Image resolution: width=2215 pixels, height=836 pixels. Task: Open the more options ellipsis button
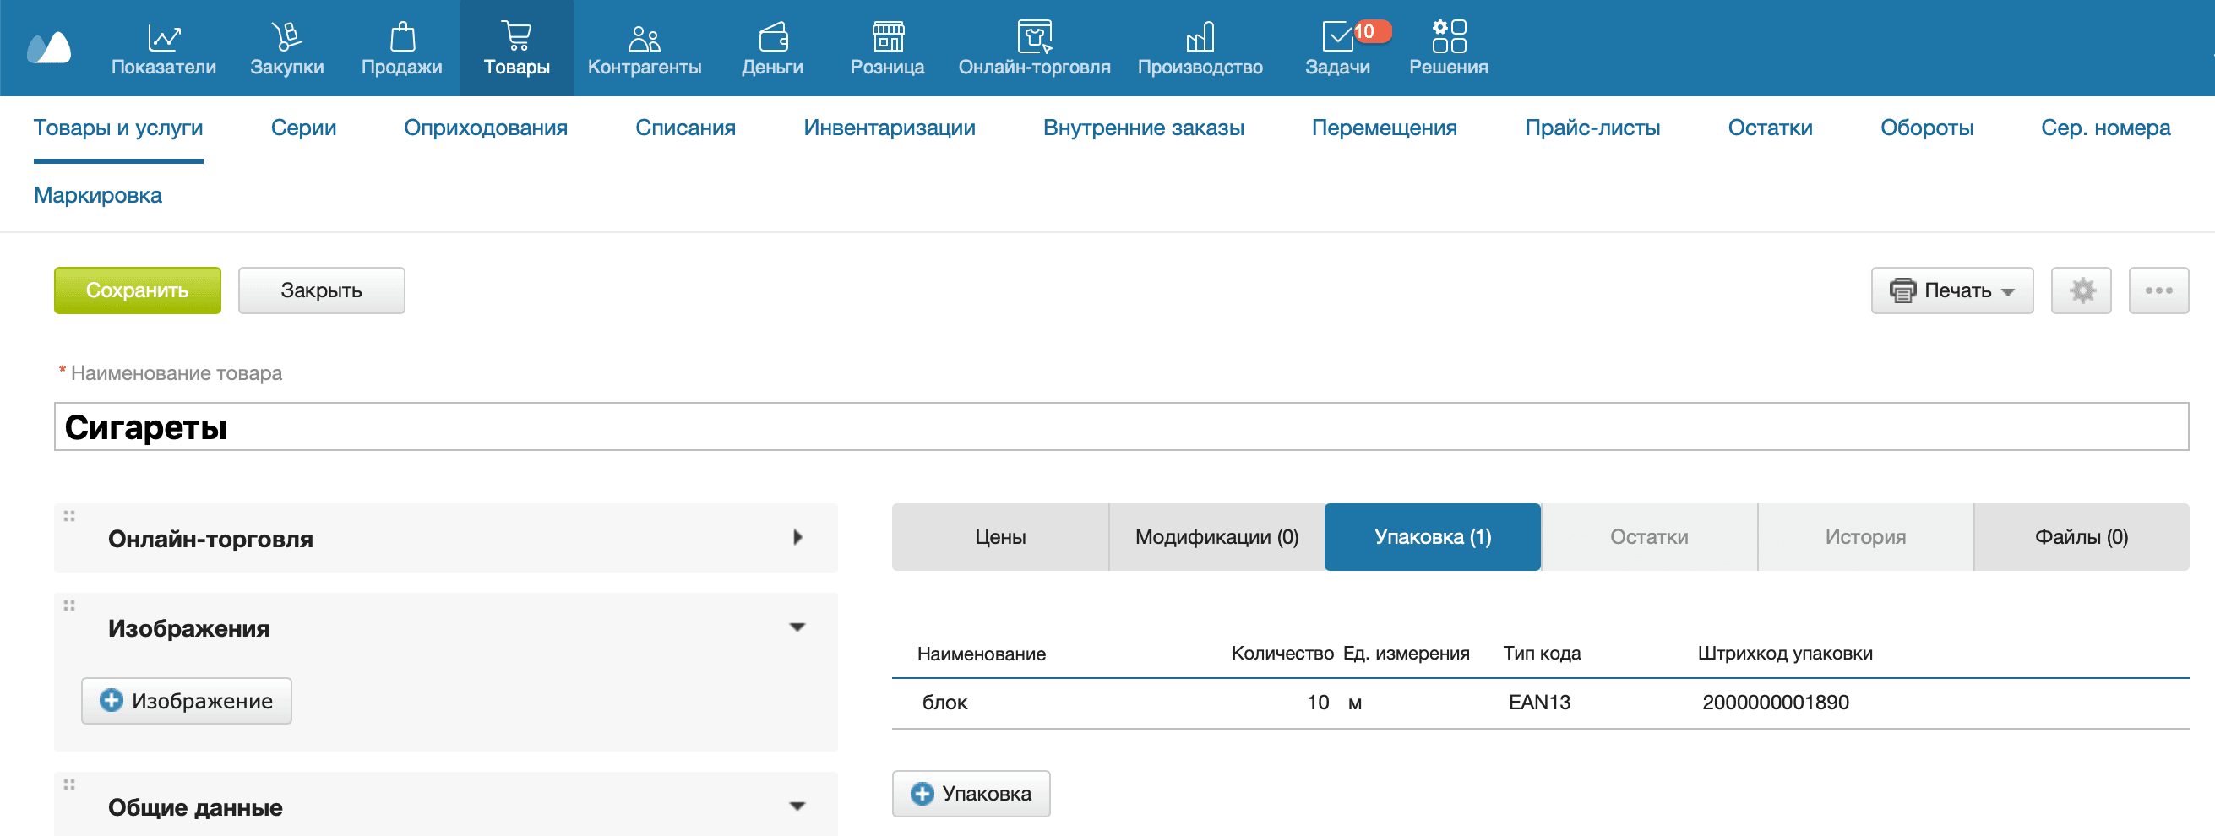tap(2158, 290)
